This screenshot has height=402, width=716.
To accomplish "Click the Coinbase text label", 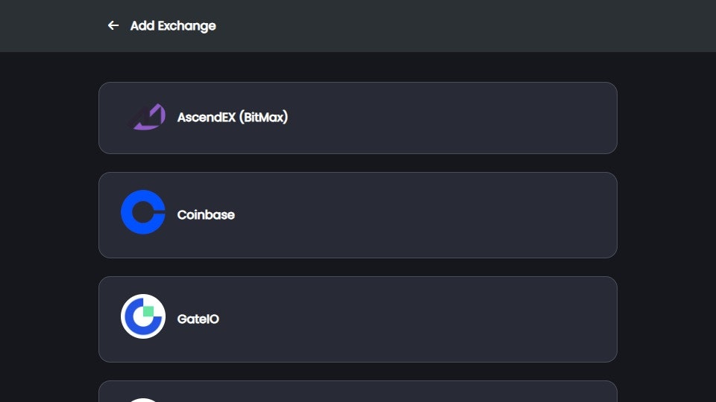I will point(206,214).
